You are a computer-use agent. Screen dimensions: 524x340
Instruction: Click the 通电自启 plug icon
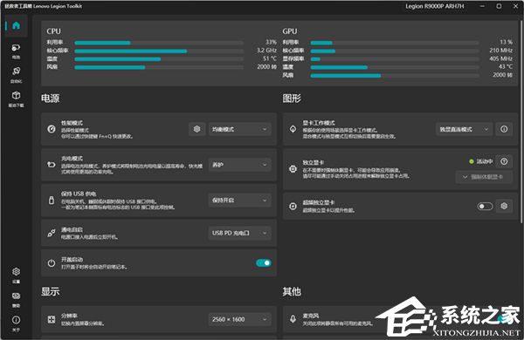[52, 233]
